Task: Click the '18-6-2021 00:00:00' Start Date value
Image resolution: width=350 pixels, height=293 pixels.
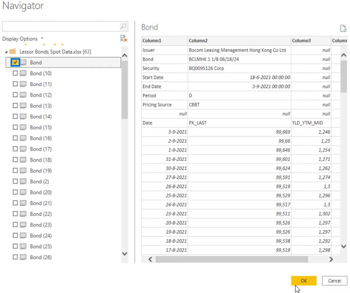Action: 239,77
